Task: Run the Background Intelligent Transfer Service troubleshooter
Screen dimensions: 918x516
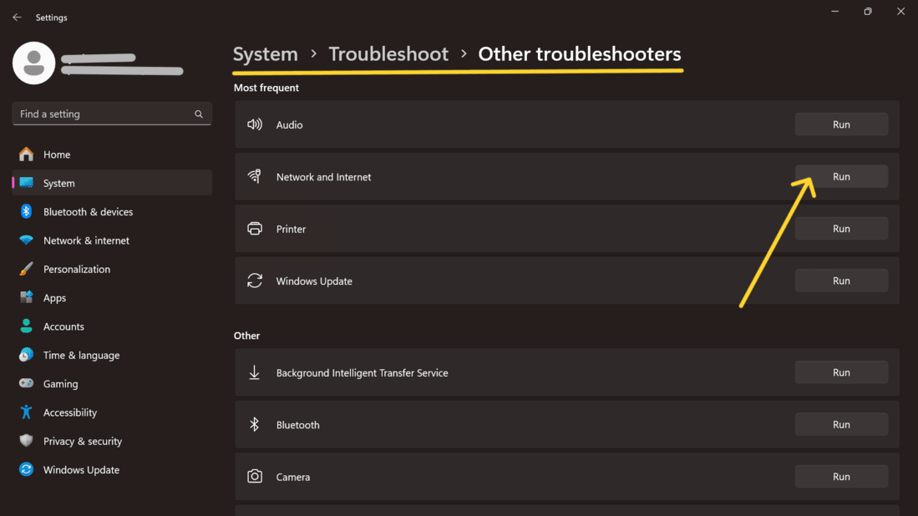Action: tap(841, 372)
